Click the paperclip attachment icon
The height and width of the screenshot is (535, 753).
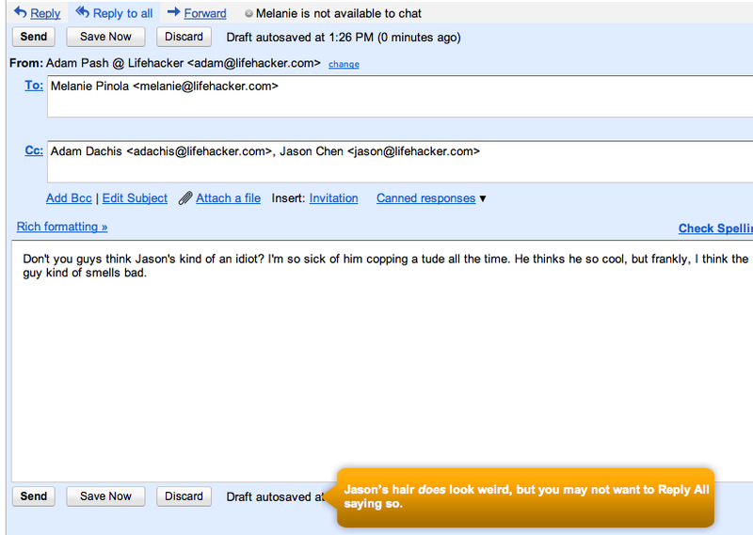tap(185, 198)
